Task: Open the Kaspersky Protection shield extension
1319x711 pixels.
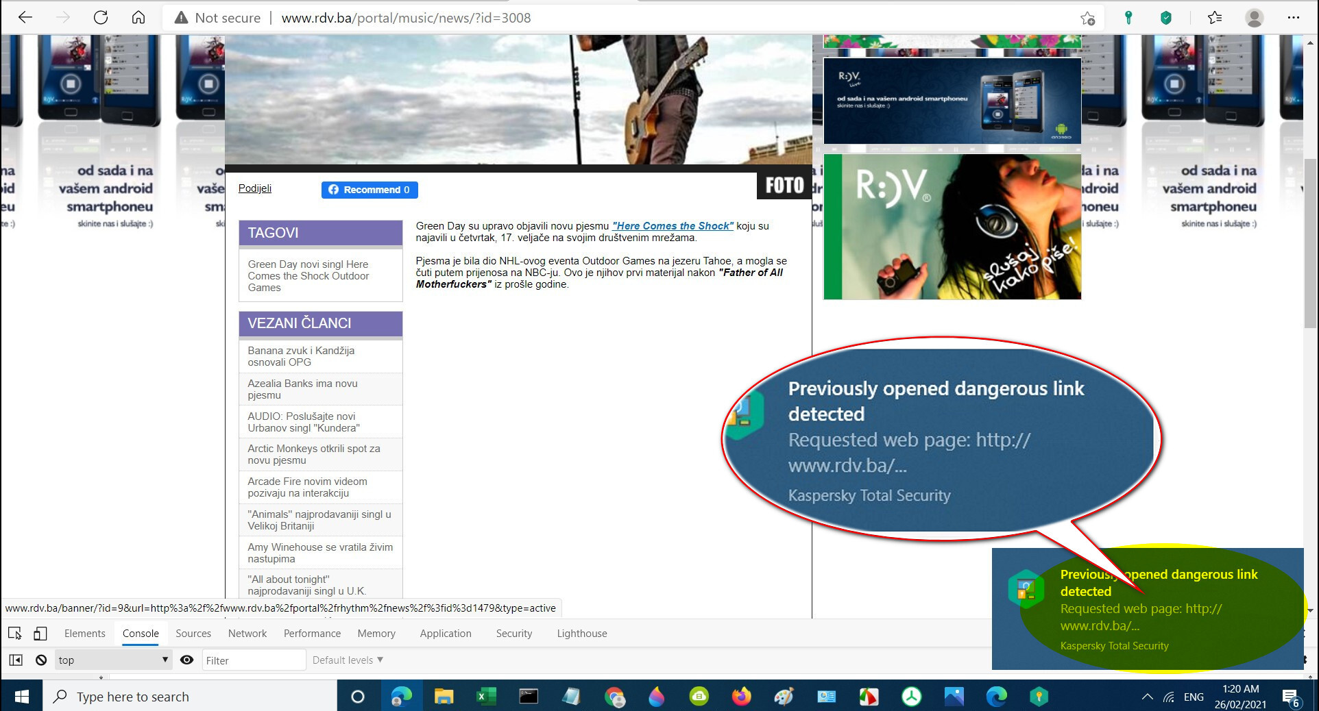Action: pos(1165,18)
